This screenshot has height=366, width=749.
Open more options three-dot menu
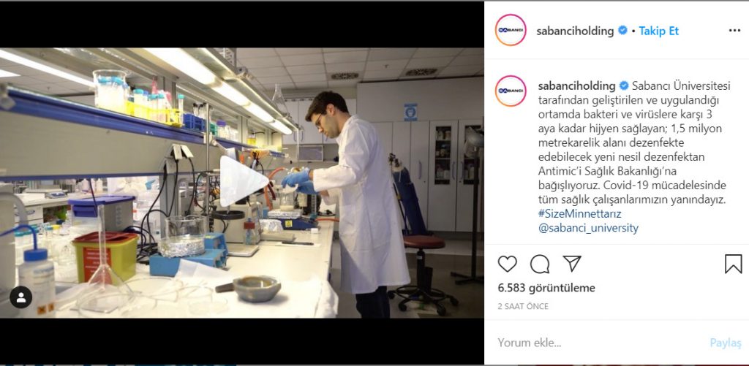click(734, 31)
